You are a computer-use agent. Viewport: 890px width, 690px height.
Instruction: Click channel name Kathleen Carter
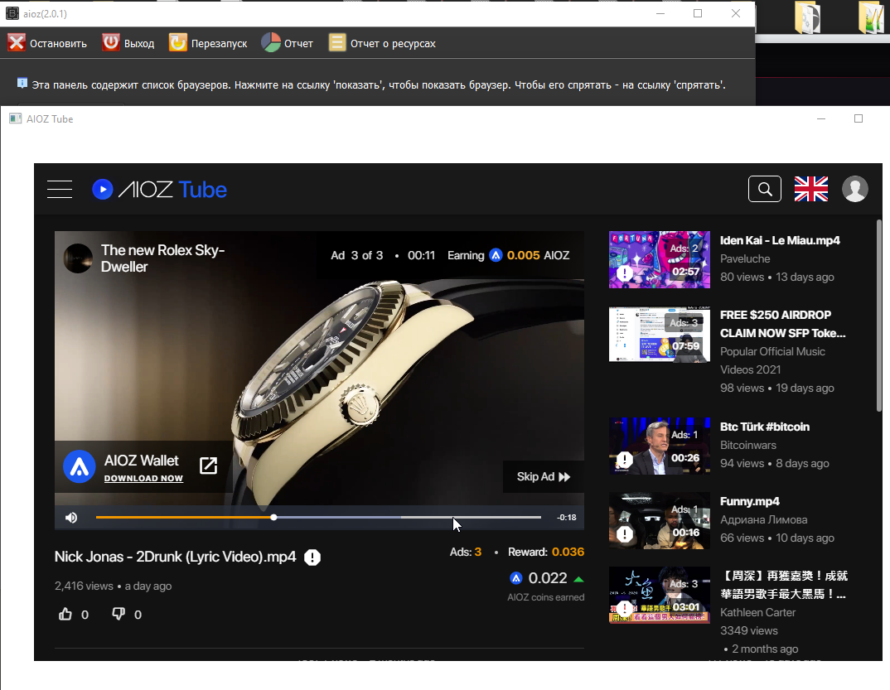[757, 612]
